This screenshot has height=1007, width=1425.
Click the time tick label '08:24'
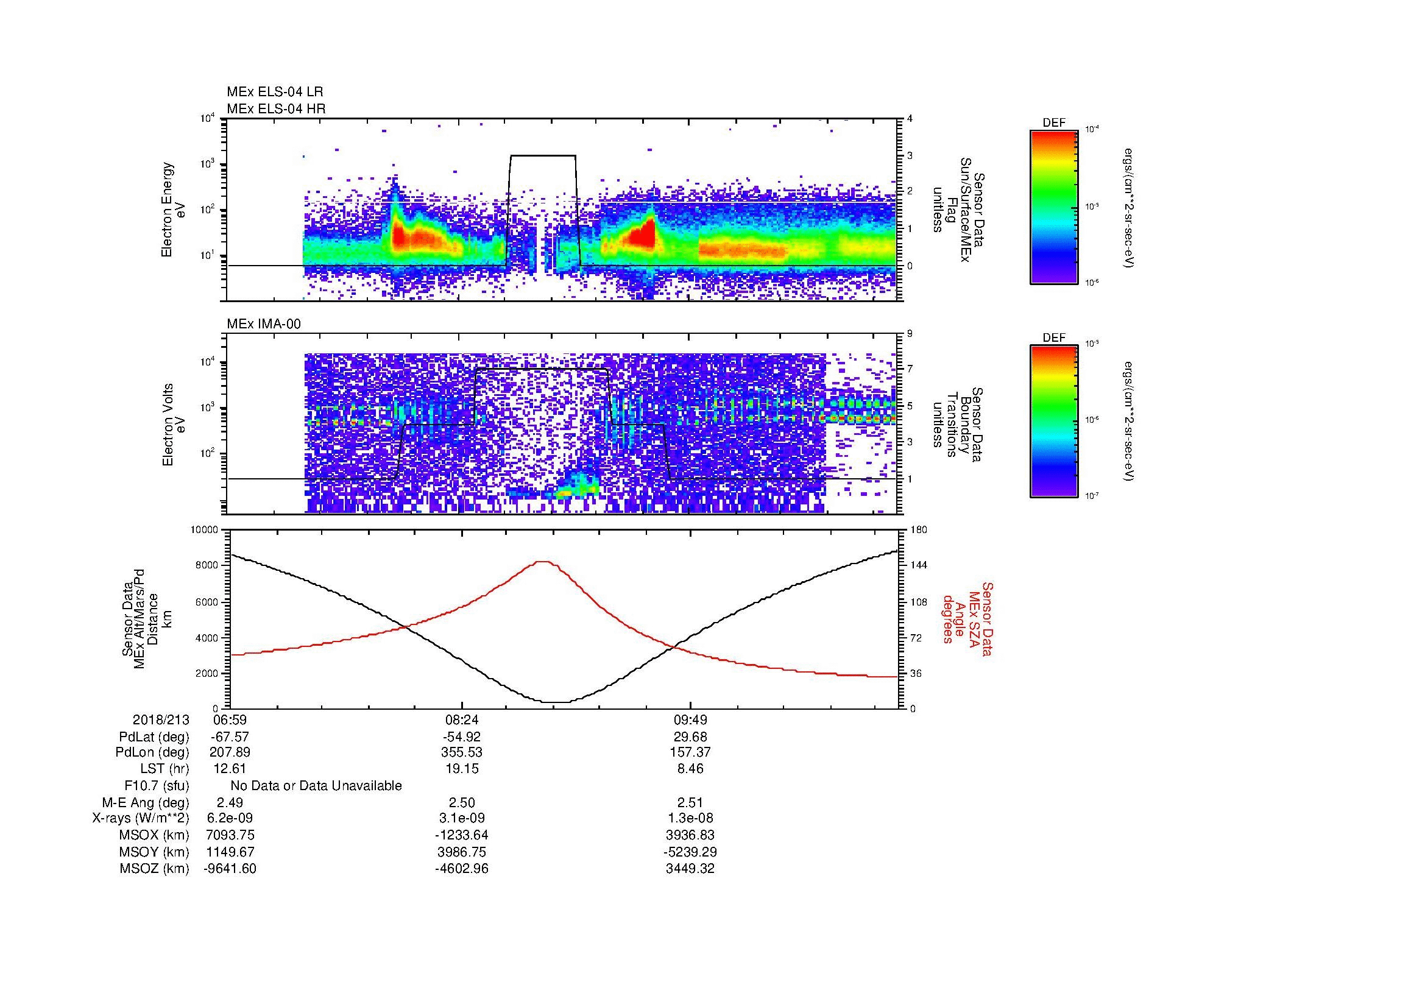[x=462, y=719]
